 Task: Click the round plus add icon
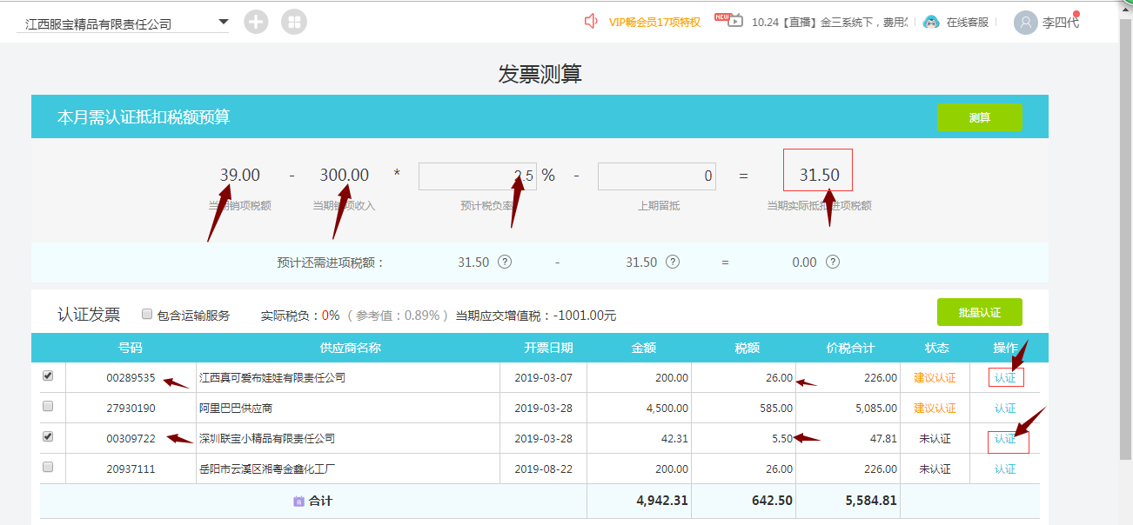[x=256, y=22]
